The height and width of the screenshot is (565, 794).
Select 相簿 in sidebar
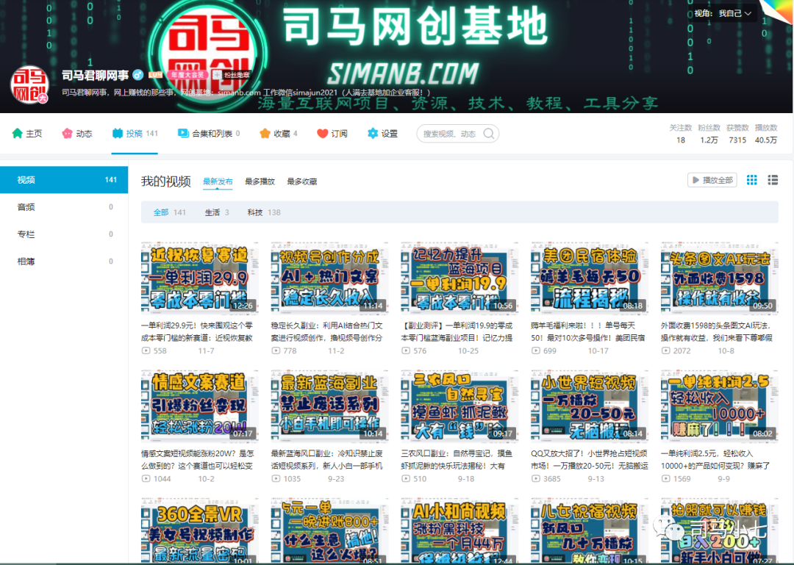point(64,262)
